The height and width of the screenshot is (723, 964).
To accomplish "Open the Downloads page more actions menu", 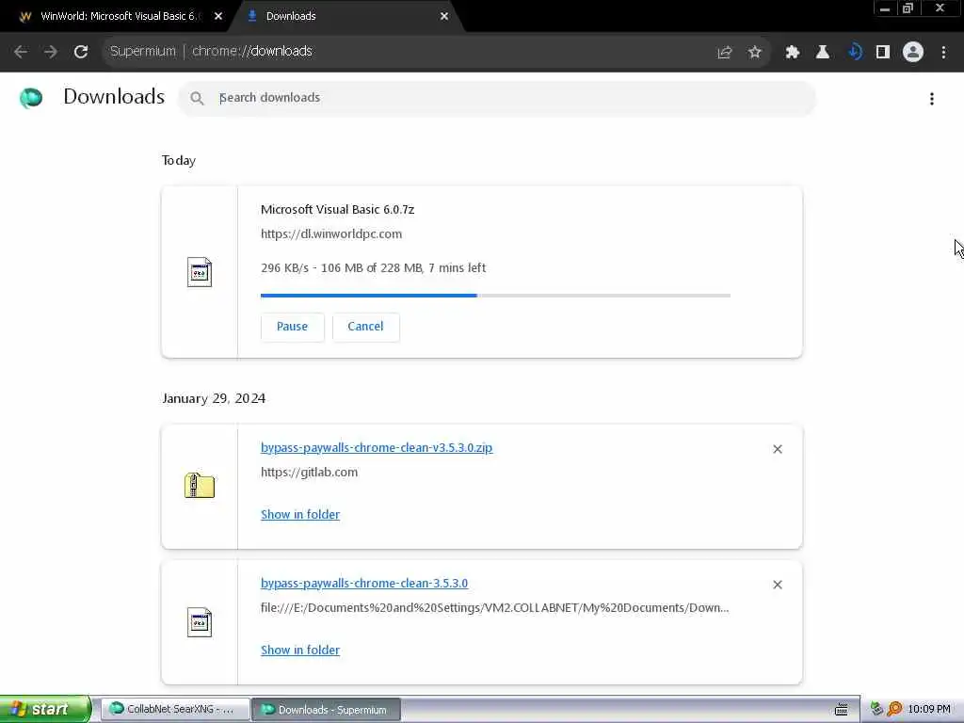I will [x=932, y=98].
